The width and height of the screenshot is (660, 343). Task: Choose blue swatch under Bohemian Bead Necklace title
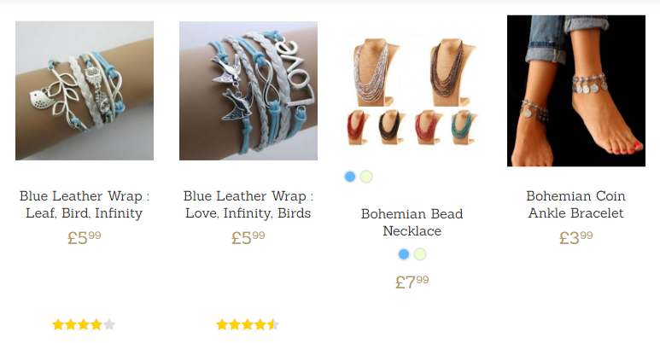pos(404,254)
